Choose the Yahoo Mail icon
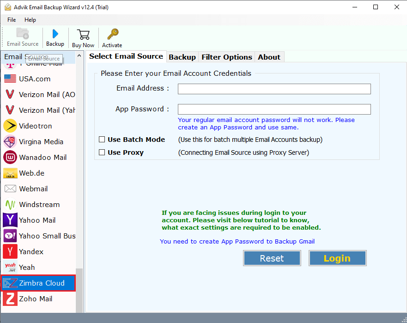Image resolution: width=407 pixels, height=323 pixels. tap(10, 220)
